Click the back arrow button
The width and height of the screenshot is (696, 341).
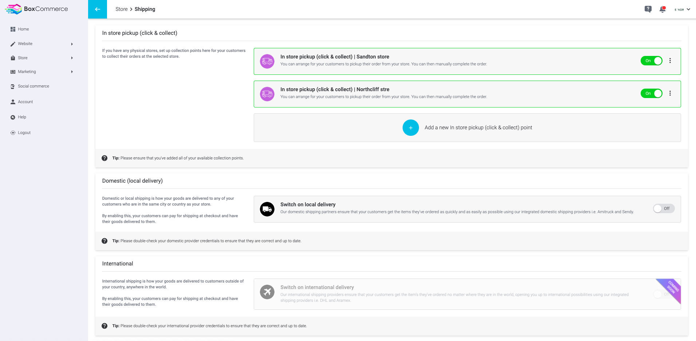coord(98,9)
